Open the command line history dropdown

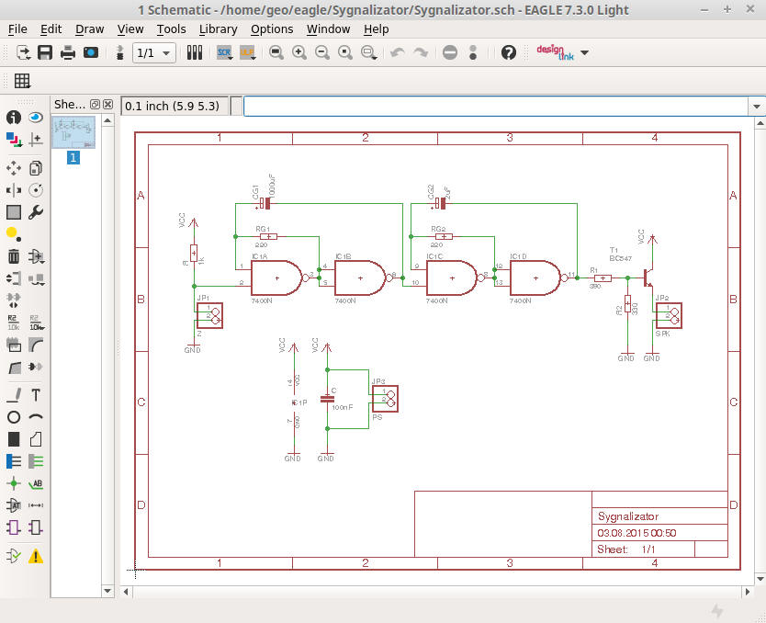pyautogui.click(x=757, y=106)
